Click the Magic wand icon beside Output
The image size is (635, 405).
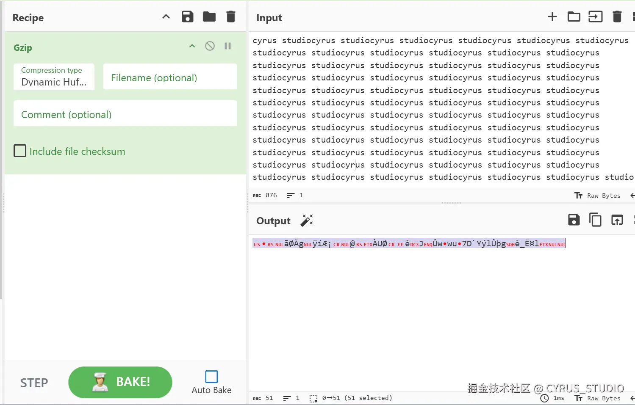(307, 220)
